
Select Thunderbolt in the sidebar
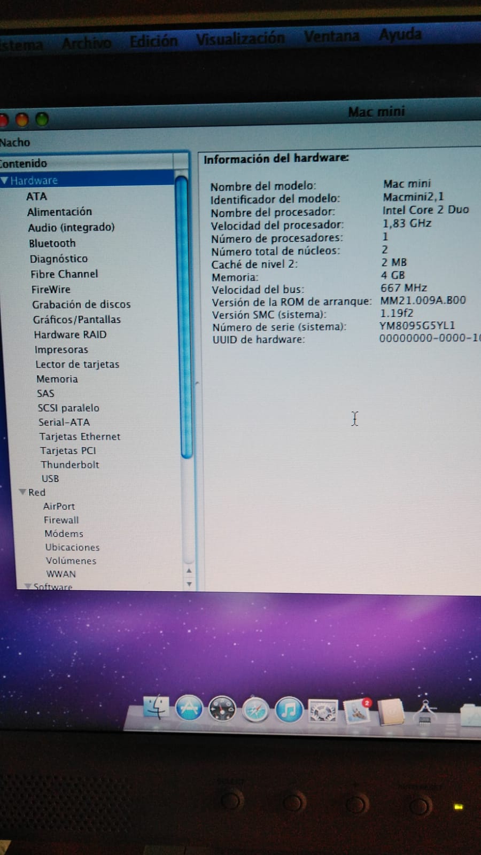[x=70, y=464]
